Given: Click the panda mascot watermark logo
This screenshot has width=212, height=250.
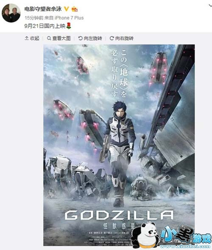Looking at the screenshot, I should 145,235.
